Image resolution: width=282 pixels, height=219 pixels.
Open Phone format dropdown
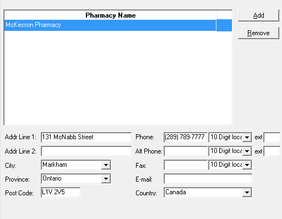coord(247,137)
